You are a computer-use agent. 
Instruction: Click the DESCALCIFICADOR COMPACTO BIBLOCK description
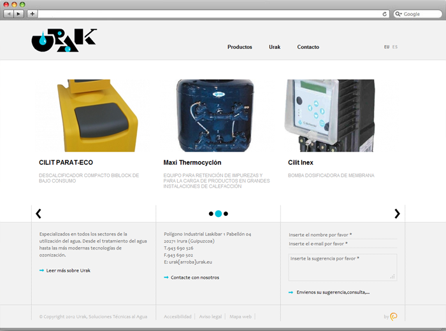click(89, 178)
